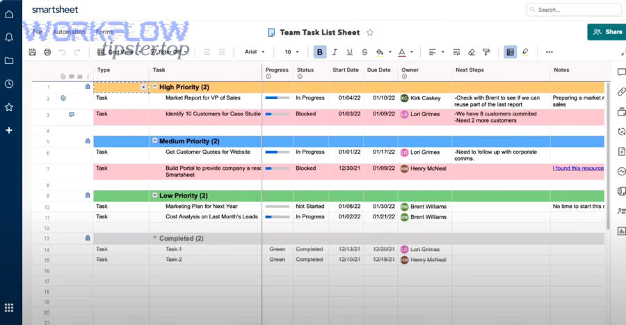Open the Activity Log icon on right rail
This screenshot has height=325, width=626.
click(621, 171)
